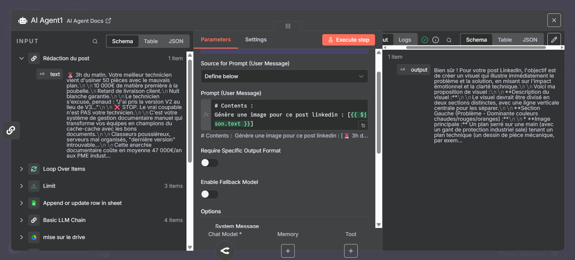Click the info circle icon in output header
Viewport: 575px width, 260px height.
tap(436, 40)
